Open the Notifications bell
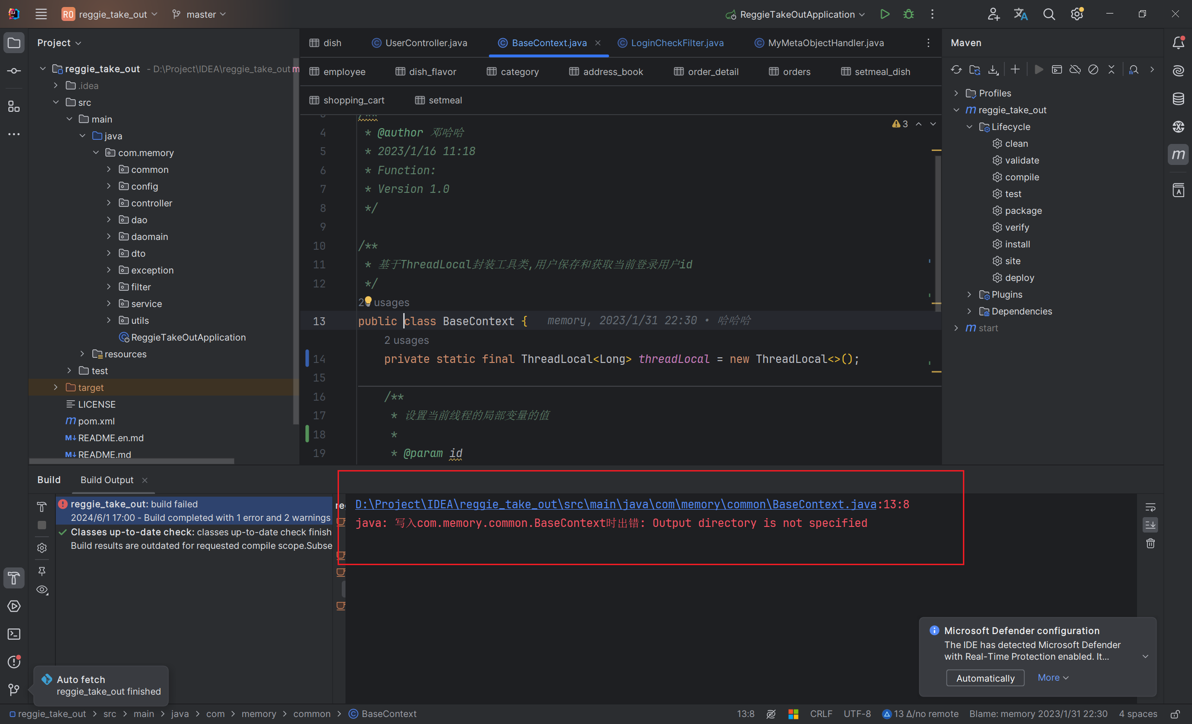 point(1178,42)
